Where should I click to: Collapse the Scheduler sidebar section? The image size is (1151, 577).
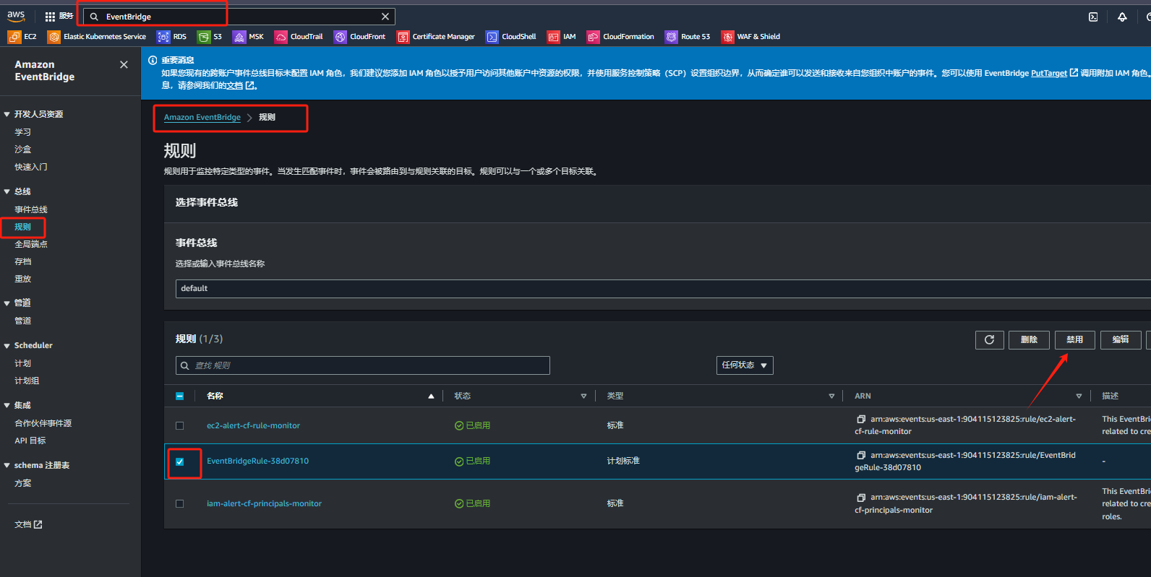coord(7,345)
